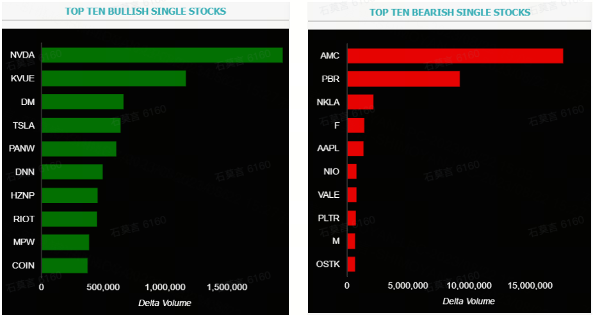Screen dimensions: 593x315
Task: Click the NIO ticker label
Action: click(x=331, y=172)
